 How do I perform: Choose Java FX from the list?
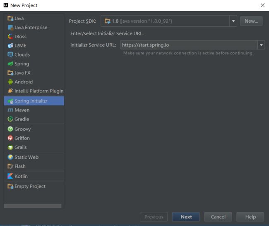point(34,73)
